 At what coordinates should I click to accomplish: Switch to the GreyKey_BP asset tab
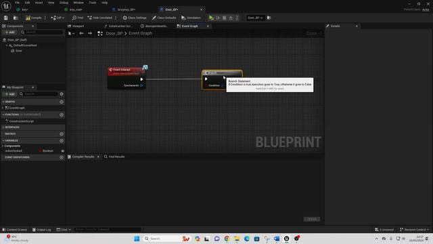[127, 9]
